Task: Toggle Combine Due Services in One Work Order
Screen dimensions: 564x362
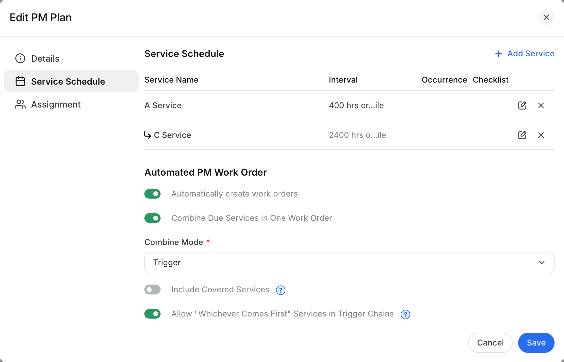Action: [152, 218]
